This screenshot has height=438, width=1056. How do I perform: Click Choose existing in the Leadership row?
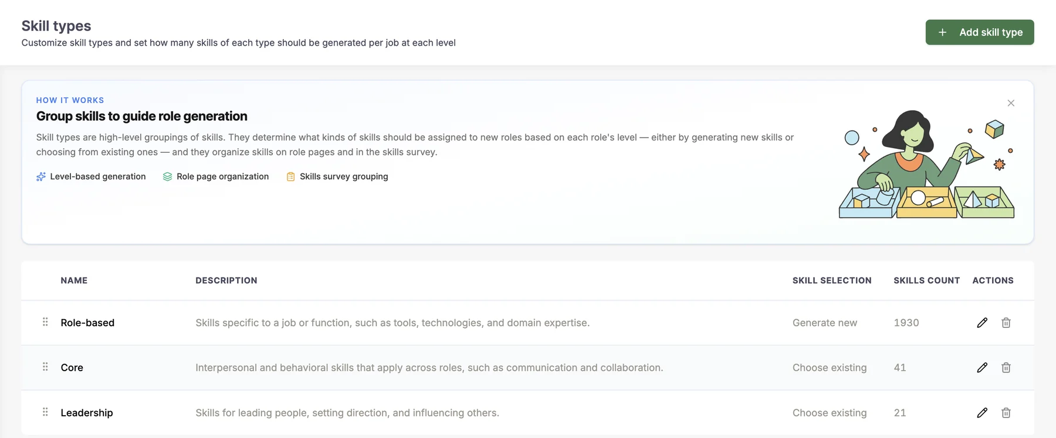[x=830, y=413]
